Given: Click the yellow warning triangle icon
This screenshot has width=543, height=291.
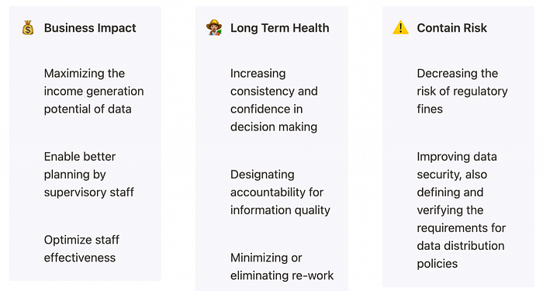Looking at the screenshot, I should pyautogui.click(x=401, y=28).
